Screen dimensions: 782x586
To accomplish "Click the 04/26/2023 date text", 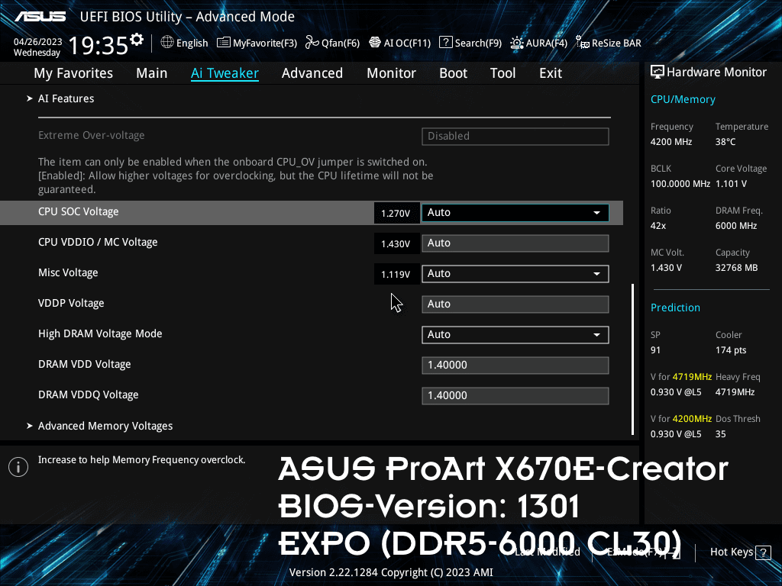I will click(37, 42).
